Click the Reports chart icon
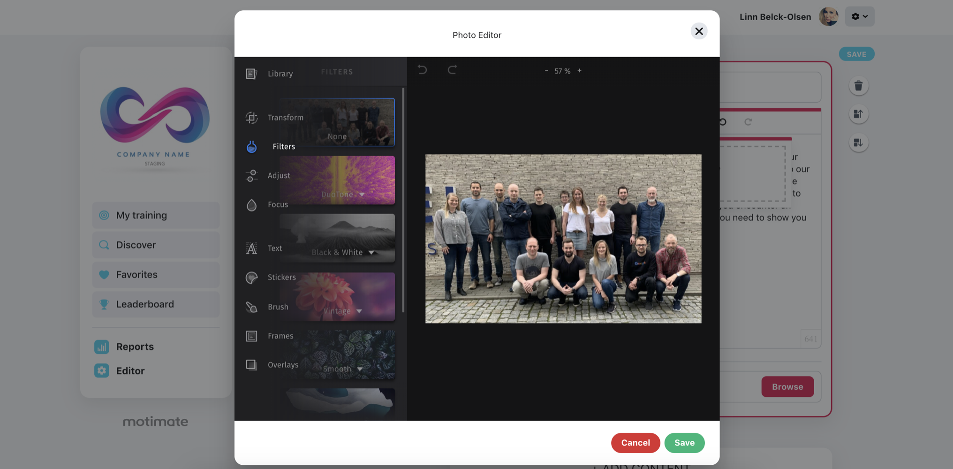Image resolution: width=953 pixels, height=469 pixels. click(x=102, y=347)
